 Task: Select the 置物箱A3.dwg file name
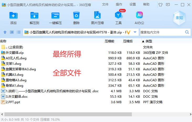[16, 80]
